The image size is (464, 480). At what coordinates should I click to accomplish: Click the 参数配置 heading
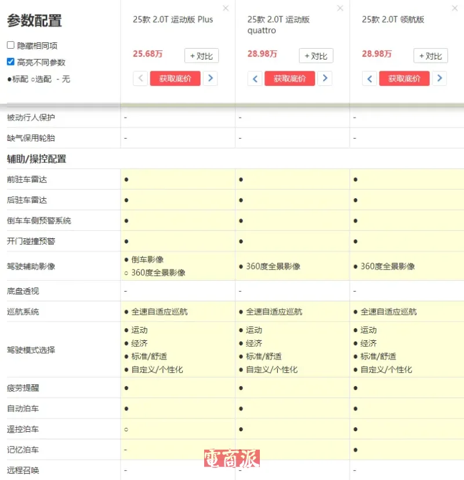click(34, 21)
